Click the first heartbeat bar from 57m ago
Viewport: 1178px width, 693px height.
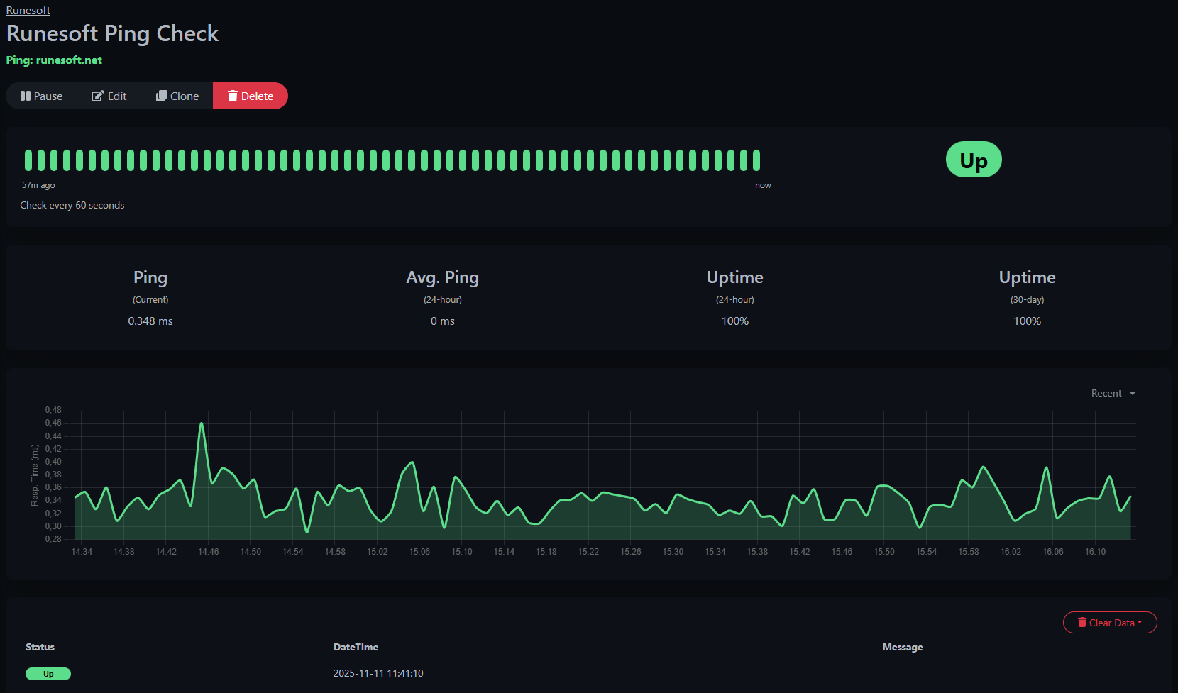(28, 160)
